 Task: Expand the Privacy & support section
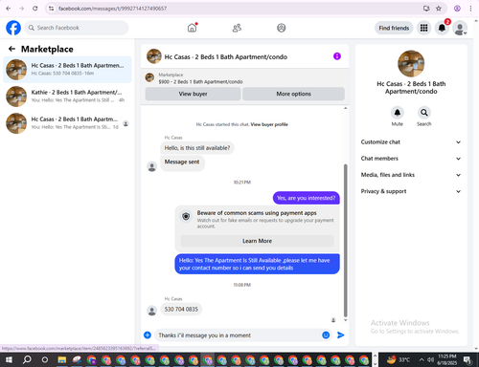pos(411,191)
